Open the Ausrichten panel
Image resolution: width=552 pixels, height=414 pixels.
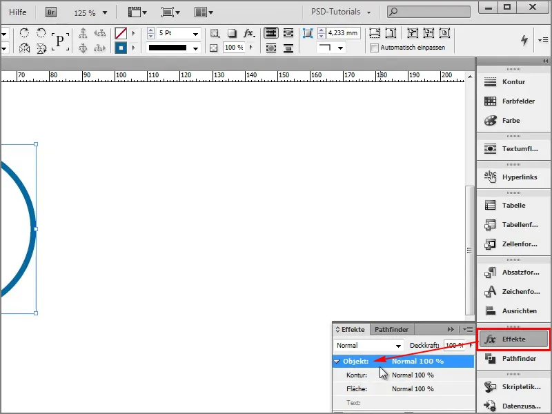[513, 311]
